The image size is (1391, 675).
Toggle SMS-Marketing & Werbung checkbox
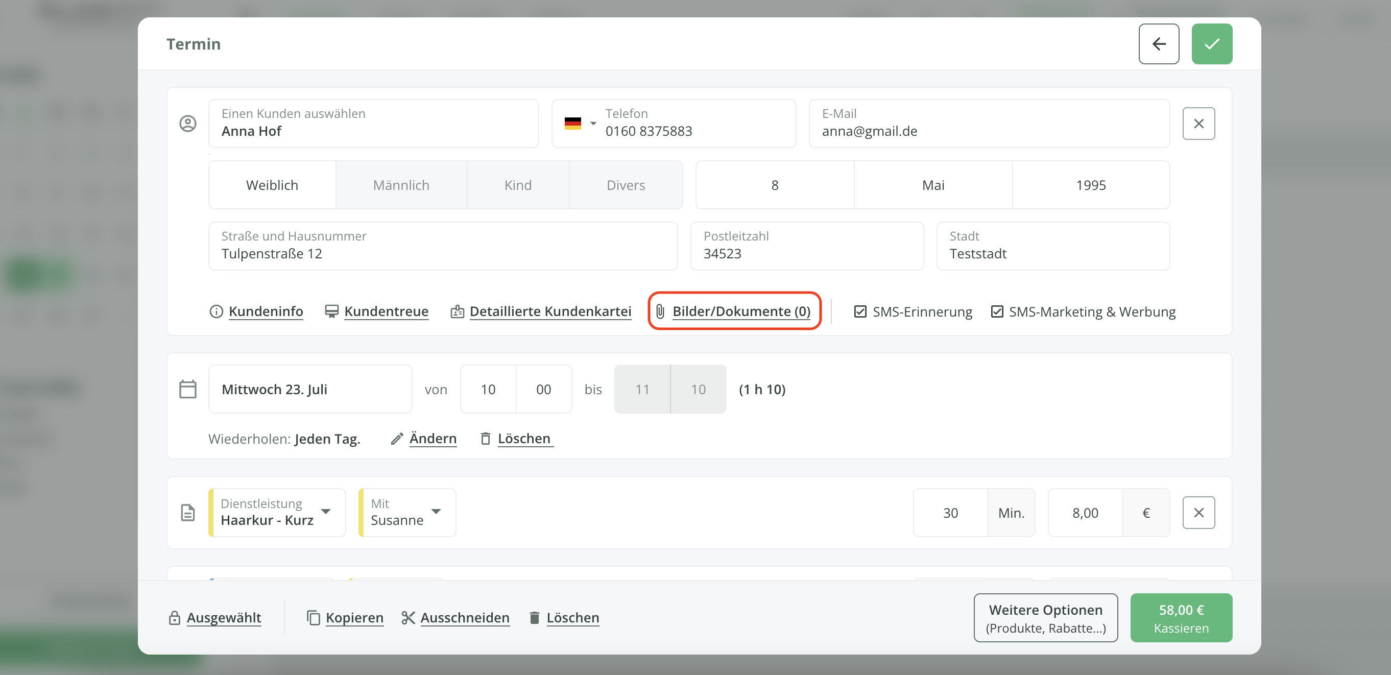coord(997,311)
